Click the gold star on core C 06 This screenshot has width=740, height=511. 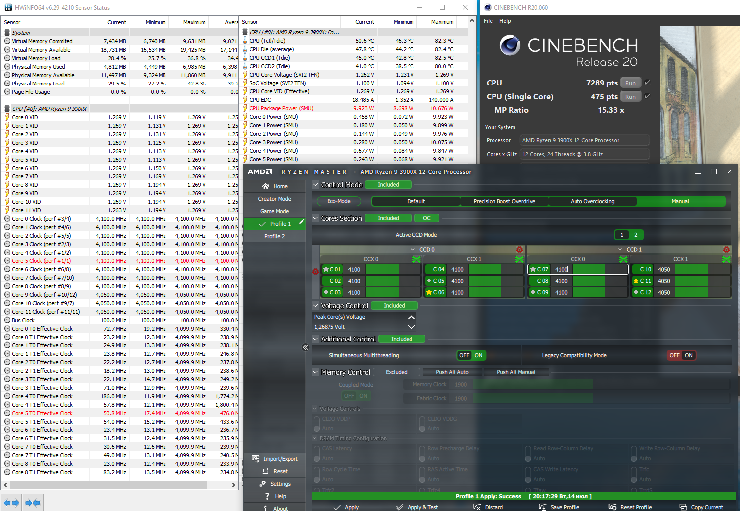[429, 292]
